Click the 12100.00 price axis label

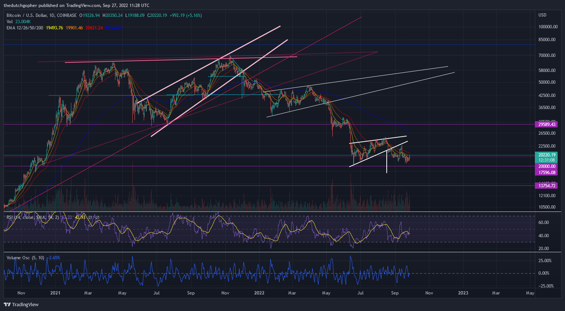[x=547, y=196]
